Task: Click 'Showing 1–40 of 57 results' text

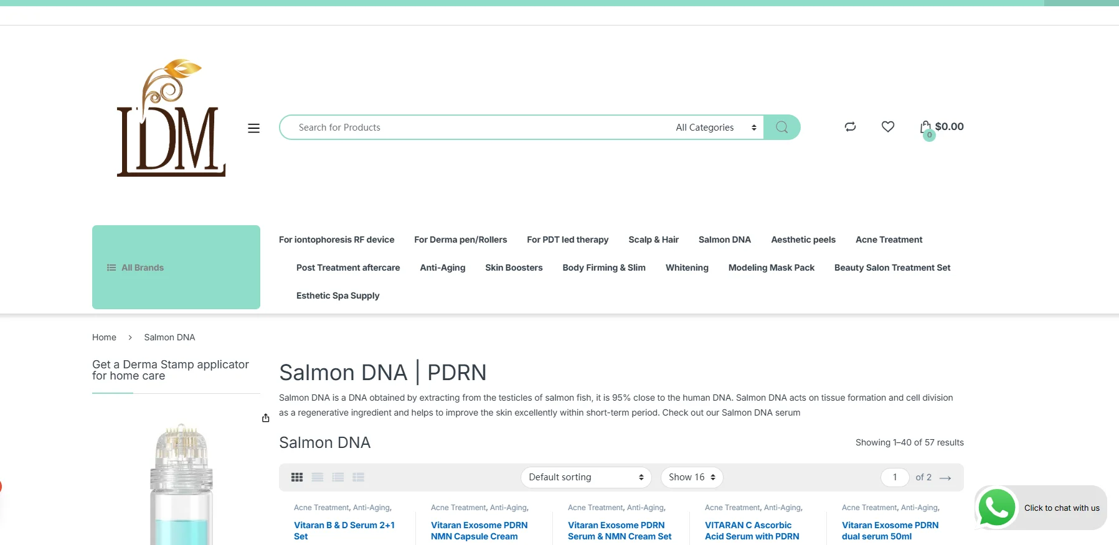Action: pyautogui.click(x=909, y=442)
